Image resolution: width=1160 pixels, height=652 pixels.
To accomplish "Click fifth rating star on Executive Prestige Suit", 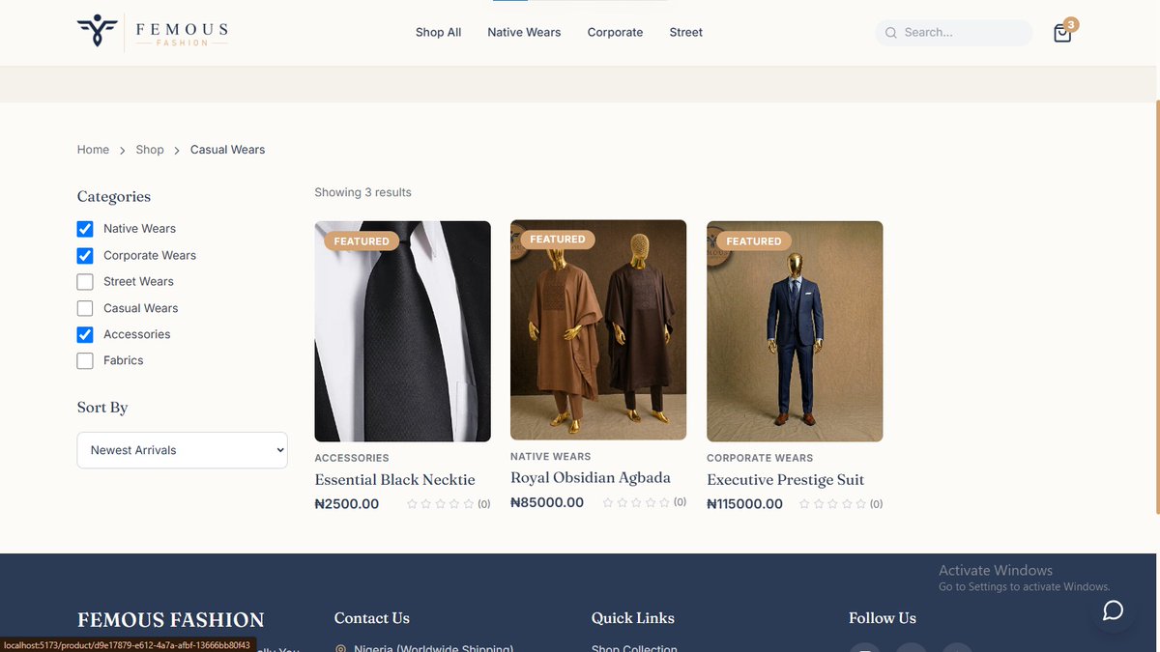I will click(x=861, y=504).
